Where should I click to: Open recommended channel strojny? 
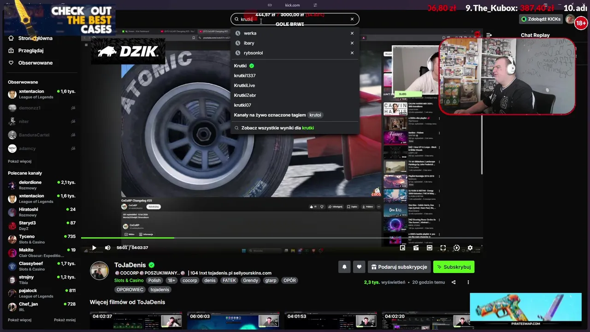(41, 279)
